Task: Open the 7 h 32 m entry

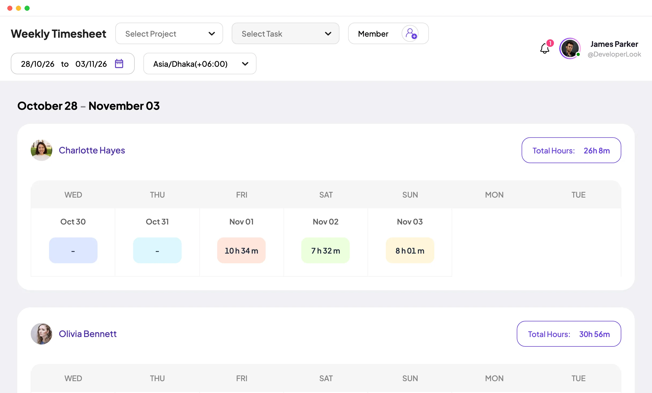Action: point(326,250)
